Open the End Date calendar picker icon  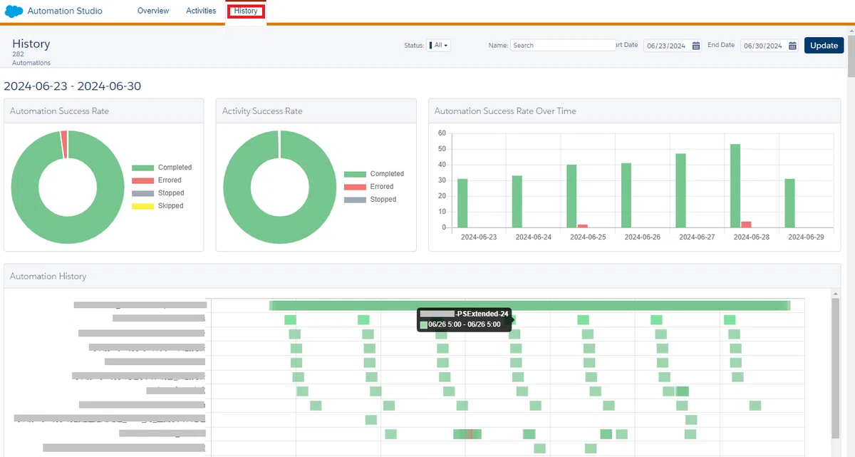792,46
